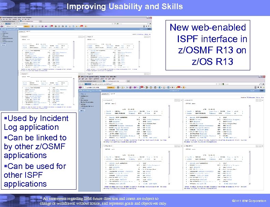The height and width of the screenshot is (207, 270).
Task: Click Back arrow in front browser window
Action: point(80,84)
